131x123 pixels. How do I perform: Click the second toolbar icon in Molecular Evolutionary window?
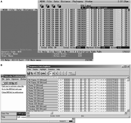coord(6,83)
